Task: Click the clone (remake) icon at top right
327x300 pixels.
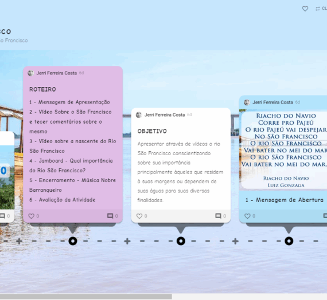Action: tap(318, 9)
